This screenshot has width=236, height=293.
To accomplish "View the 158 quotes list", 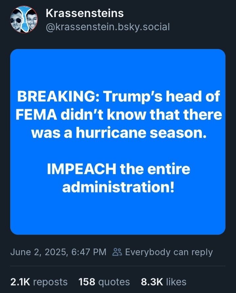I will pyautogui.click(x=104, y=282).
